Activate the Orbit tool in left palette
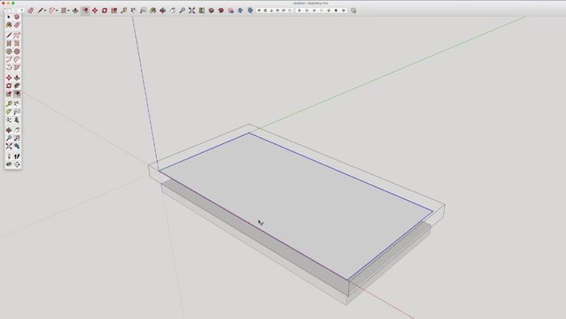 click(x=9, y=130)
